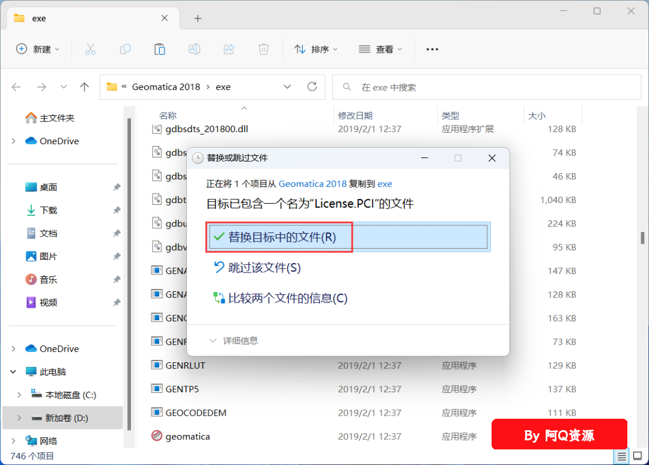Screen dimensions: 649x465
Task: Click the file list vertical scrollbar thumb
Action: point(642,238)
